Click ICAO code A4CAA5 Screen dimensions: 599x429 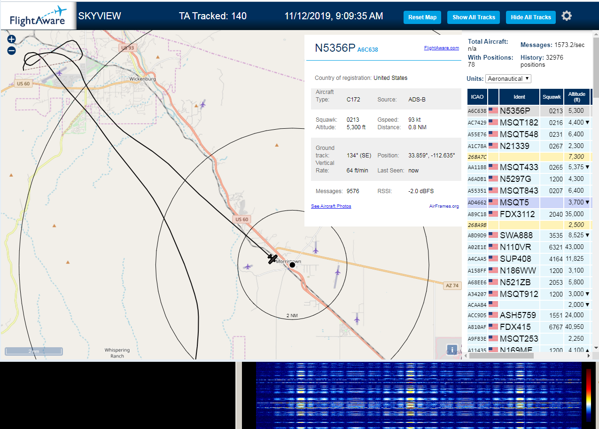[477, 258]
